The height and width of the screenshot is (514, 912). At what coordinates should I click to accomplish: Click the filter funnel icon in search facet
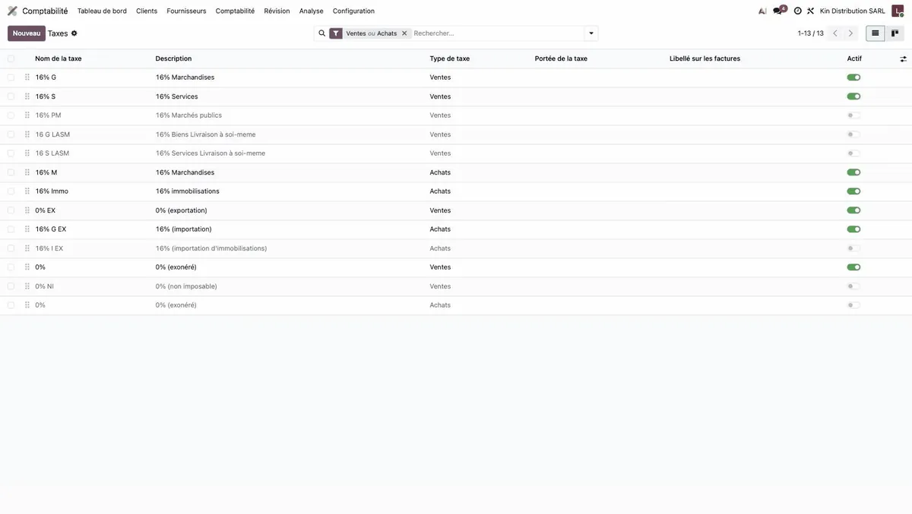click(x=336, y=33)
